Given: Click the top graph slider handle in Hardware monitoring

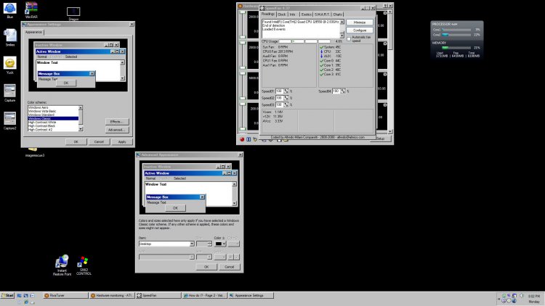Looking at the screenshot, I should (243, 12).
